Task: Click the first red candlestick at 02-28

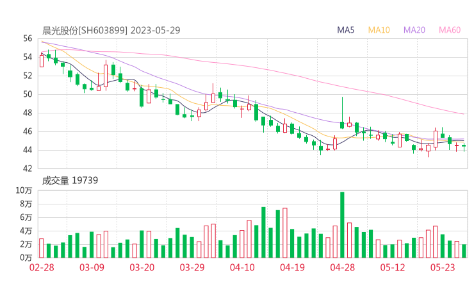Action: [x=42, y=61]
